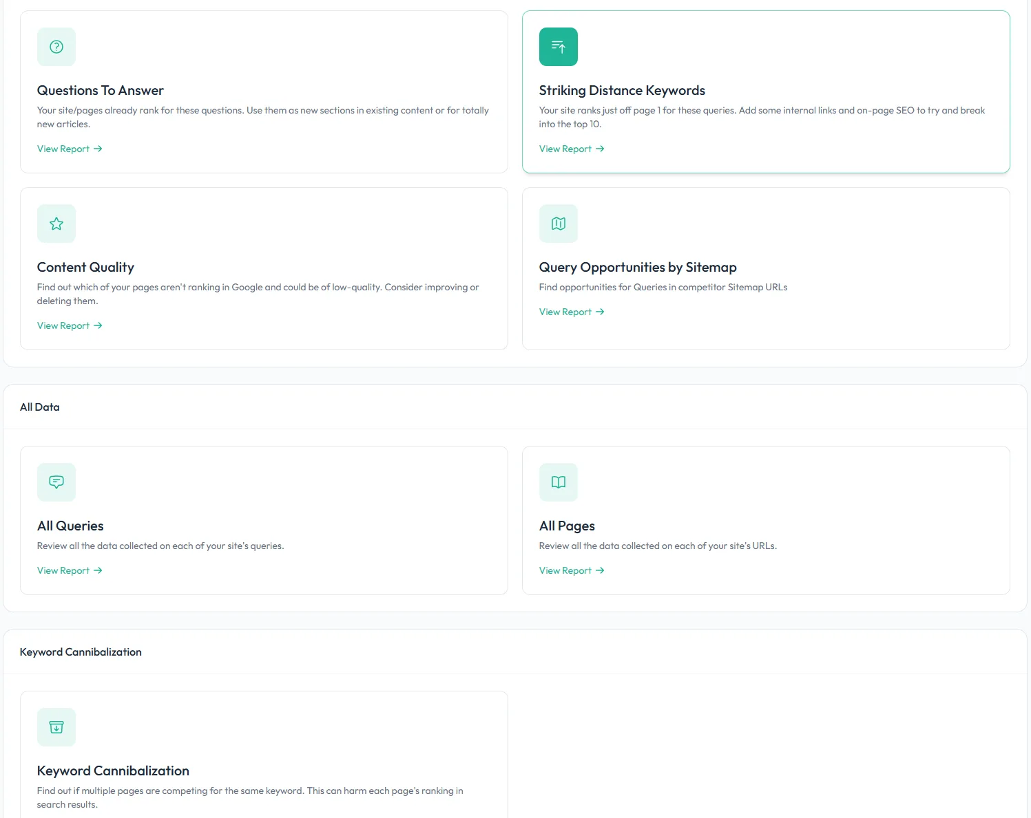
Task: Open View Report for Striking Distance Keywords
Action: tap(571, 149)
